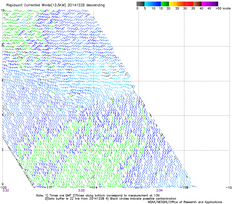
Task: Click the 10-15 knots blue color swatch
Action: [156, 4]
